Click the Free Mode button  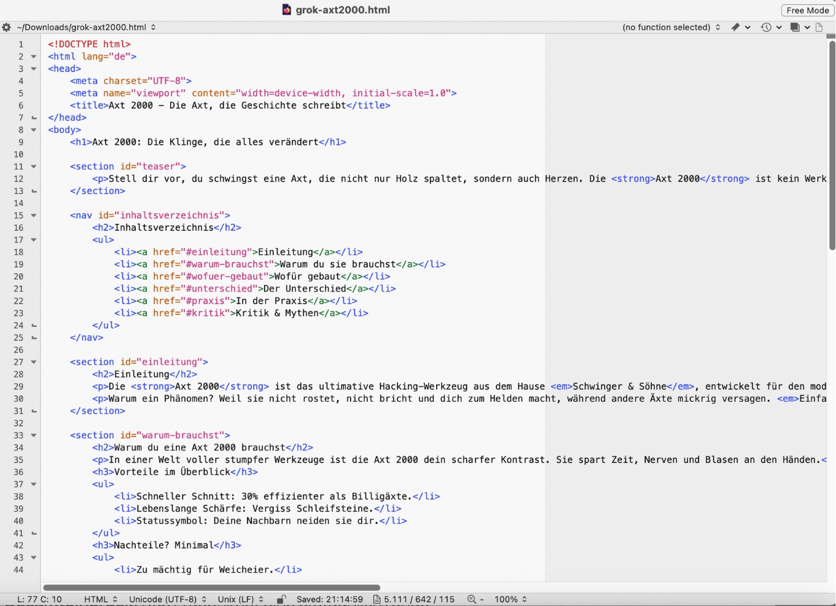(x=807, y=10)
